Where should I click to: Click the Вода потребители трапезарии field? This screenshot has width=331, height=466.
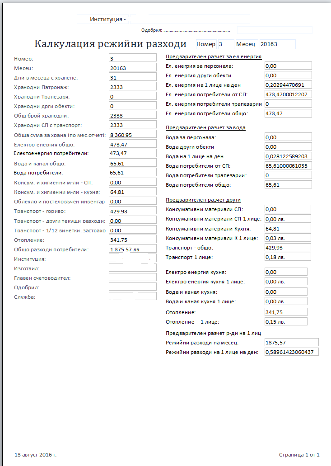[288, 175]
